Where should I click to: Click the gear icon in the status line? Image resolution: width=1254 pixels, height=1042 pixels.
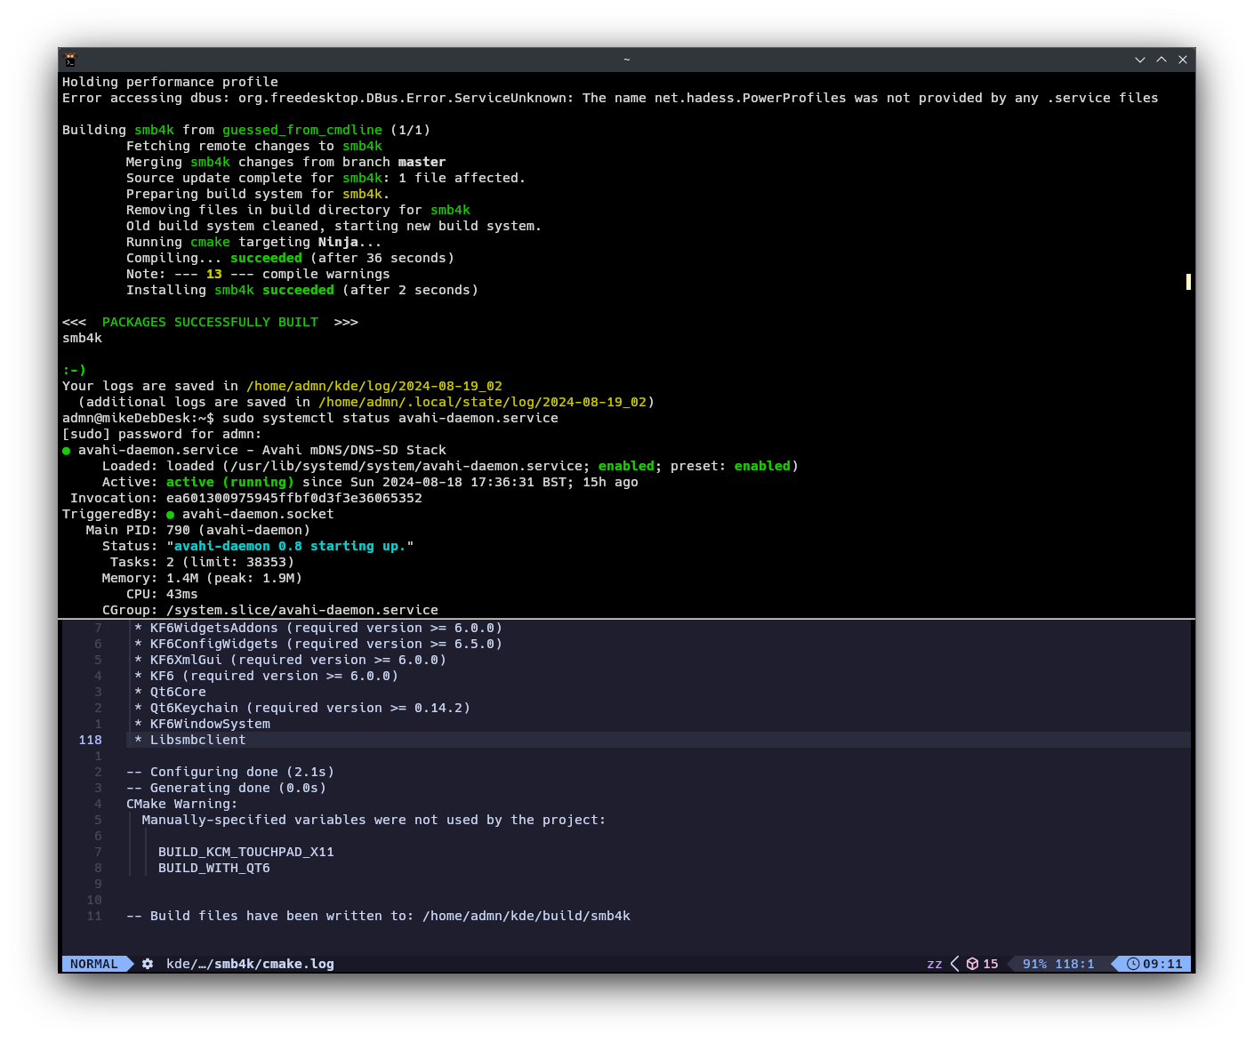pos(148,964)
